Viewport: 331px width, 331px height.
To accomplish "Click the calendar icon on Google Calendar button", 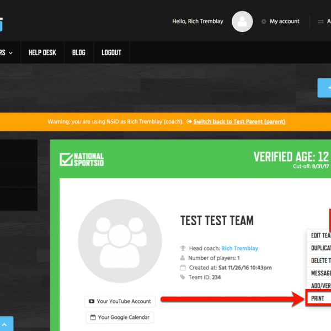I will [x=93, y=317].
